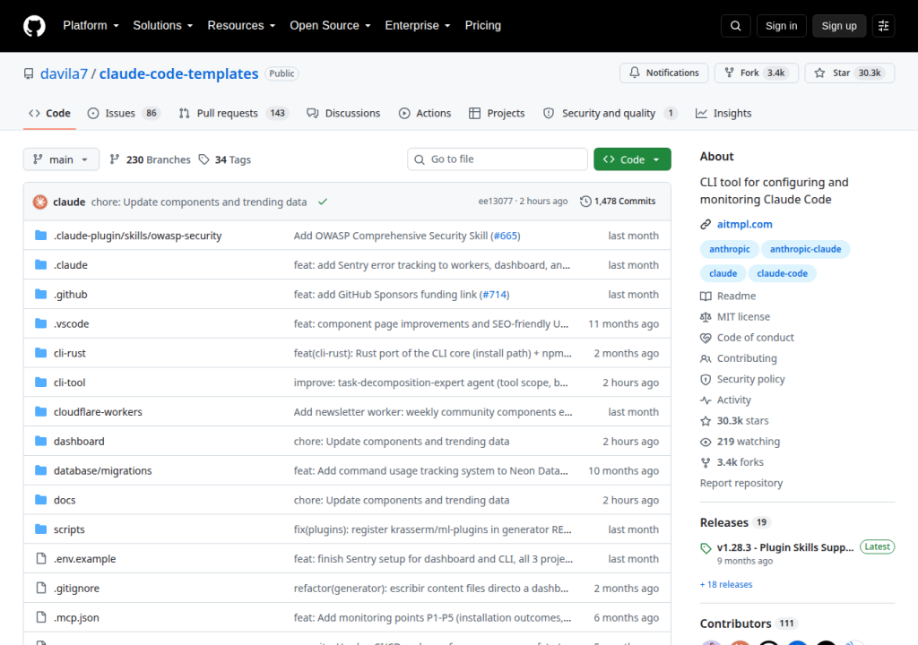Switch to the Pull requests tab
This screenshot has height=645, width=918.
(x=233, y=113)
